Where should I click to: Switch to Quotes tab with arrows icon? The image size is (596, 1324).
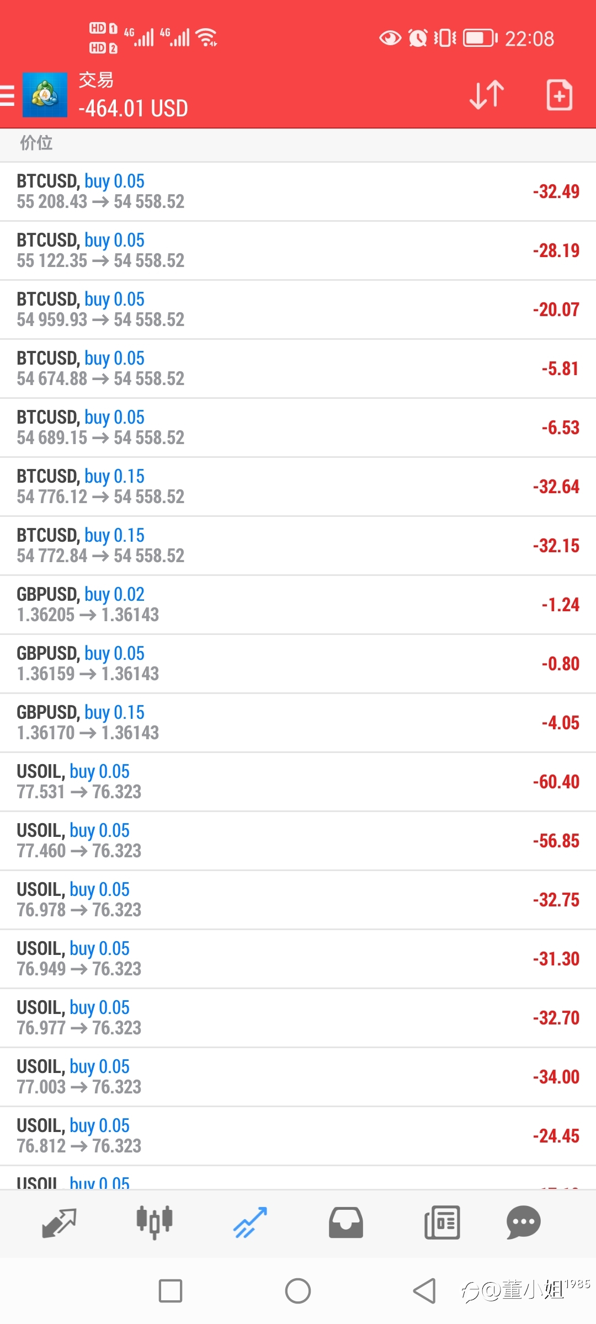point(59,1223)
